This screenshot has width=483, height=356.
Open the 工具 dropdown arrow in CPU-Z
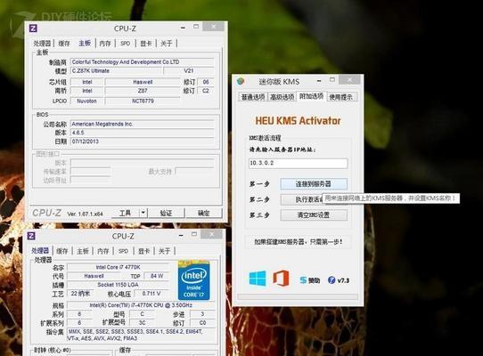point(143,213)
